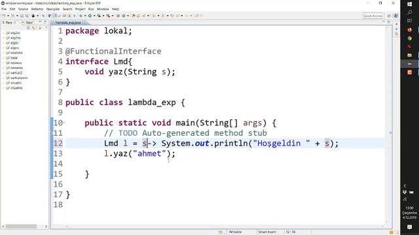Open the Navigate menu
The width and height of the screenshot is (419, 235).
point(53,9)
